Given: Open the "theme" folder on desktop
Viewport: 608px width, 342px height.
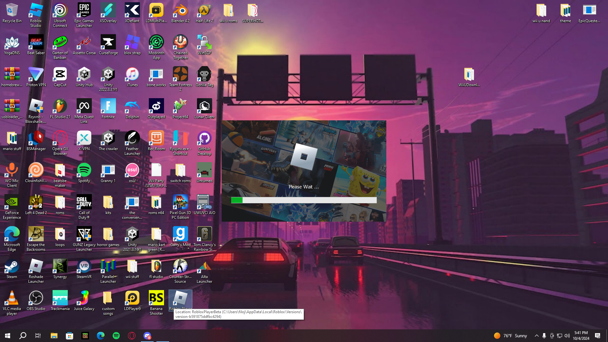Looking at the screenshot, I should click(566, 13).
